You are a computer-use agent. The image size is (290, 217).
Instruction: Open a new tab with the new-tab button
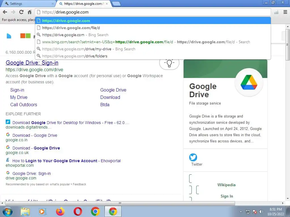click(116, 4)
